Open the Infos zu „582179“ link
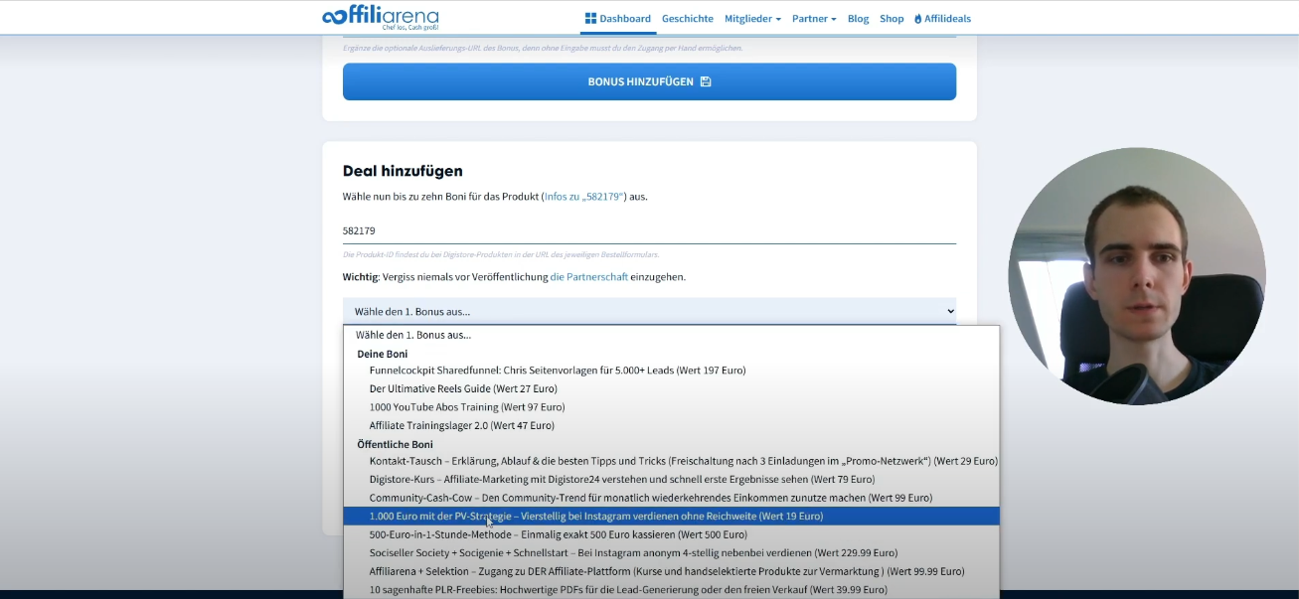The width and height of the screenshot is (1299, 599). (x=584, y=197)
